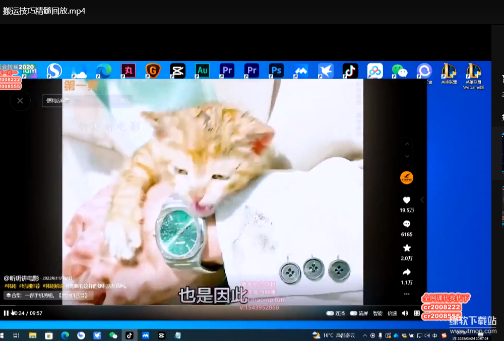Viewport: 504px width, 341px height.
Task: Switch the 中 input method indicator
Action: click(435, 335)
